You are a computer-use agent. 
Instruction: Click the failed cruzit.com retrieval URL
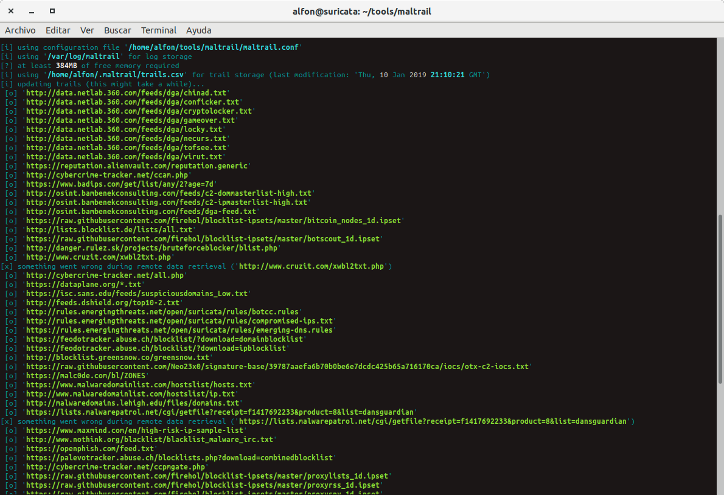[x=313, y=266]
